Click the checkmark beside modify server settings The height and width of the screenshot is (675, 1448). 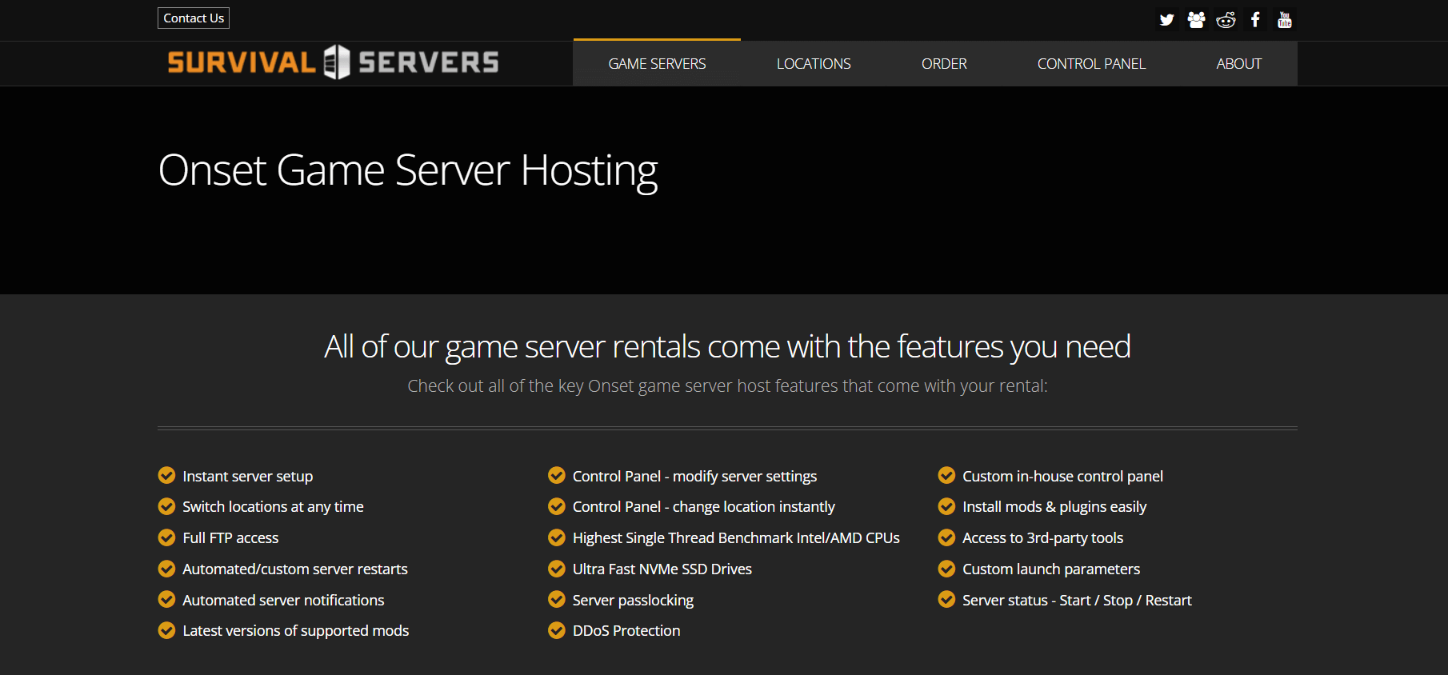(556, 476)
